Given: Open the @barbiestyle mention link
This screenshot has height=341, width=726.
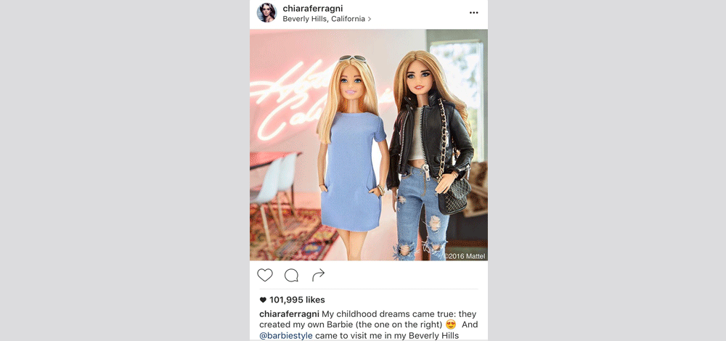Looking at the screenshot, I should pos(285,335).
